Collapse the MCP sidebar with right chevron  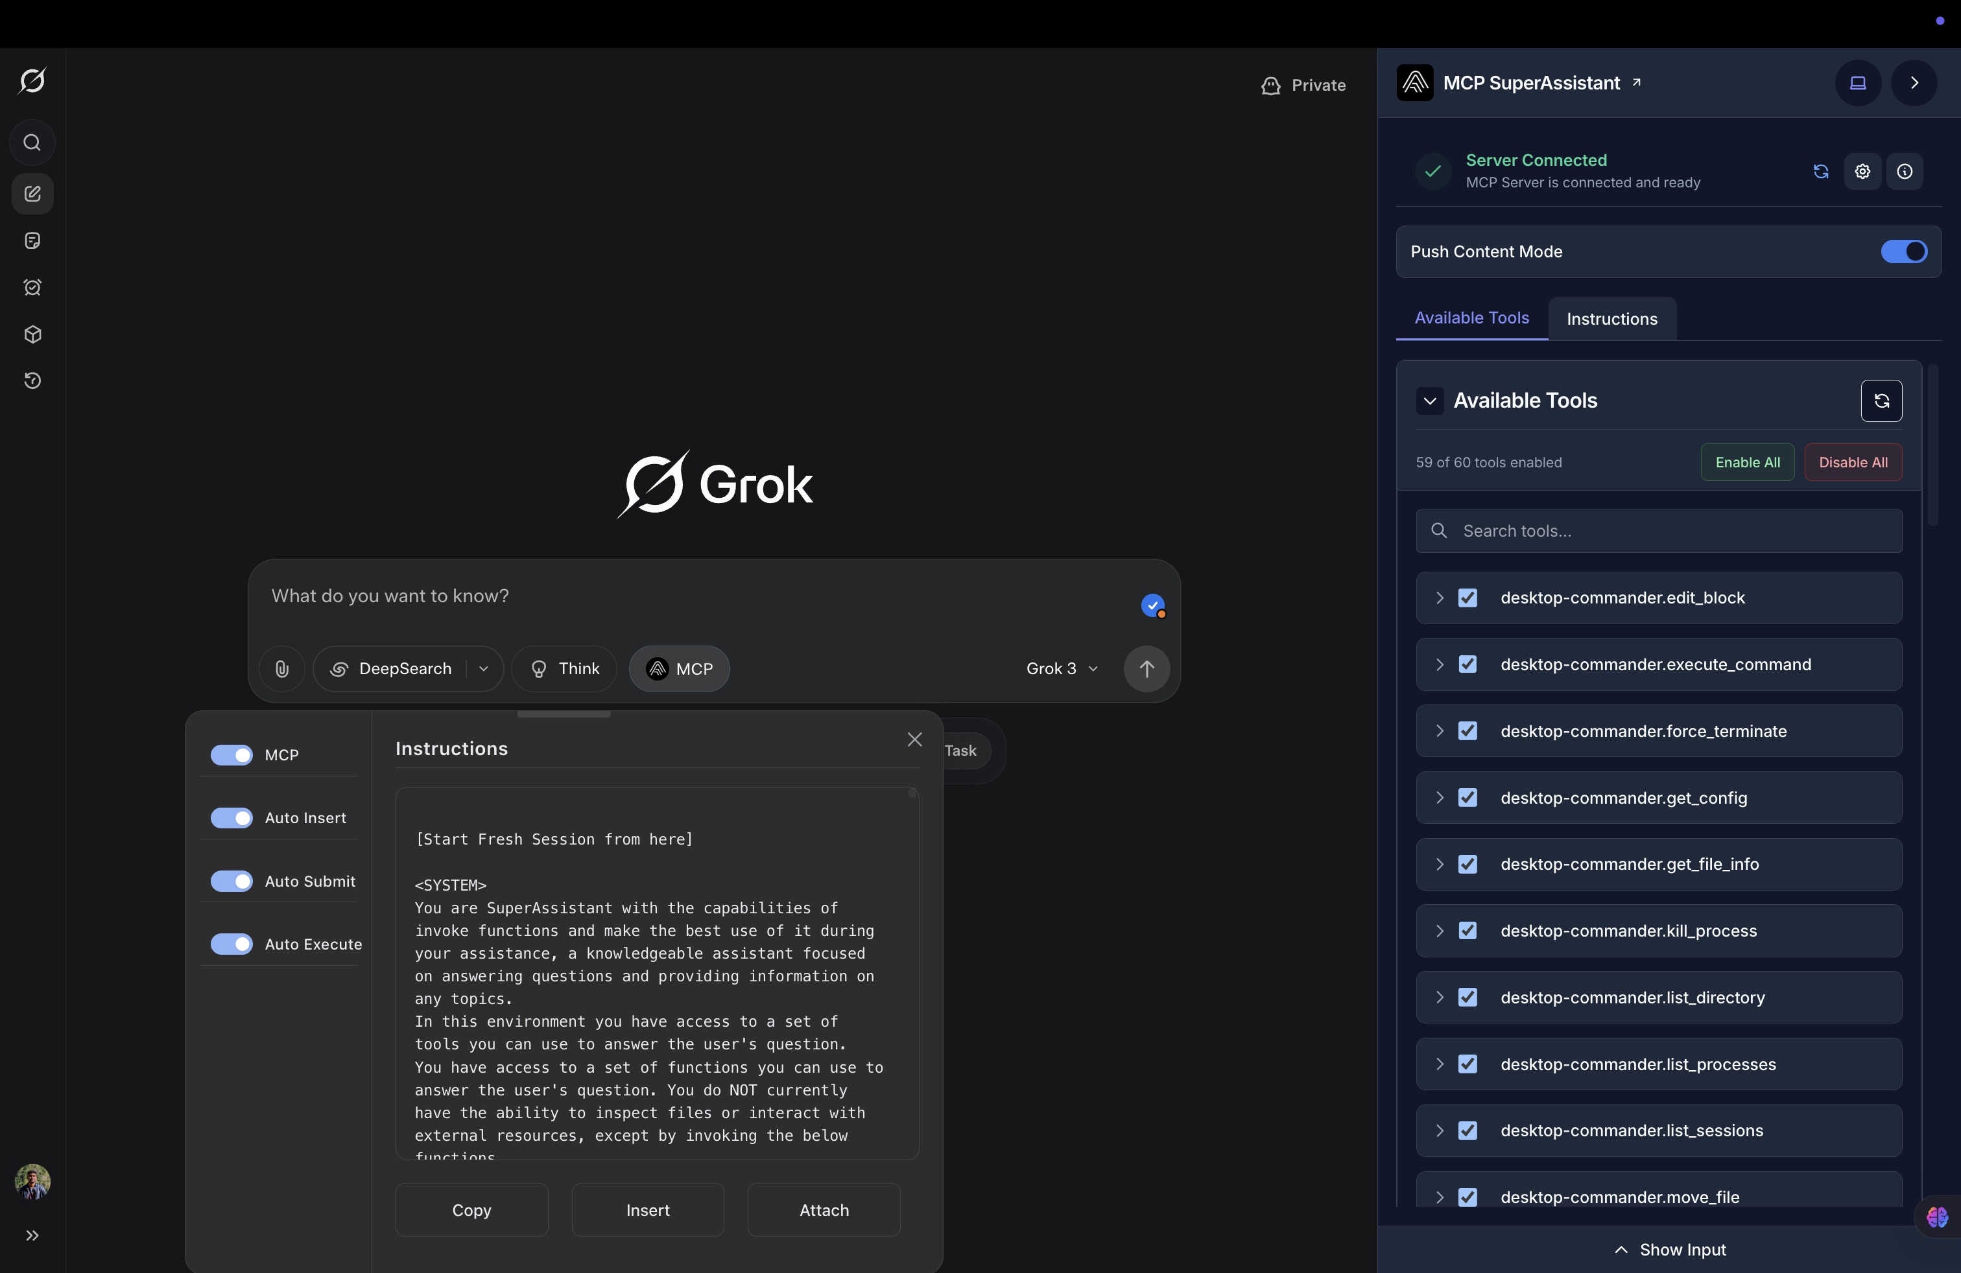[x=1914, y=82]
